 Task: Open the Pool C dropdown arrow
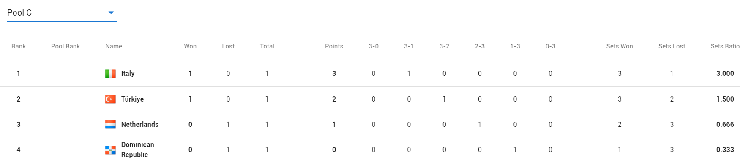pyautogui.click(x=111, y=13)
